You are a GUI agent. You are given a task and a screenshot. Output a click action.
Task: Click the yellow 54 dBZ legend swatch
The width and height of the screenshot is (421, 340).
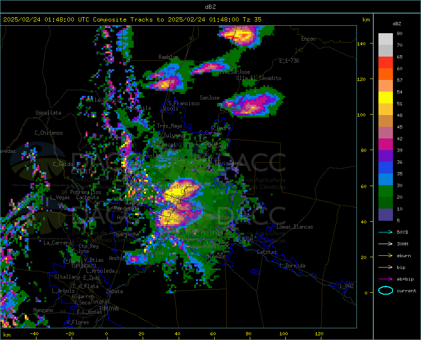point(385,97)
